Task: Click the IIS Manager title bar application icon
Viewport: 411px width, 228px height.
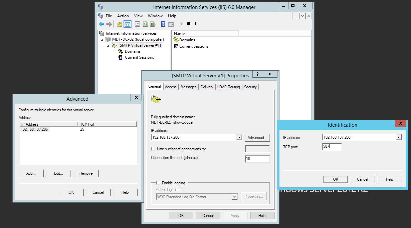Action: click(x=100, y=7)
